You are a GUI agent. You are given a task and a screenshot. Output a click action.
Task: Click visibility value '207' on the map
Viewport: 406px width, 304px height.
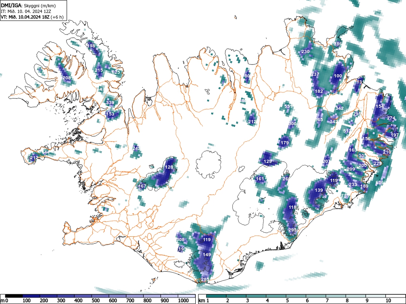pos(326,161)
